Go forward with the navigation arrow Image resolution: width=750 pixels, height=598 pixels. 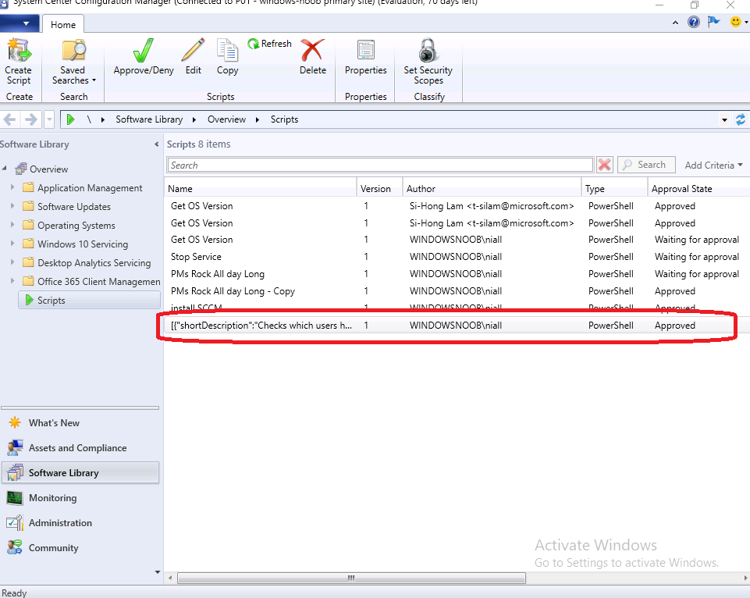[x=30, y=119]
